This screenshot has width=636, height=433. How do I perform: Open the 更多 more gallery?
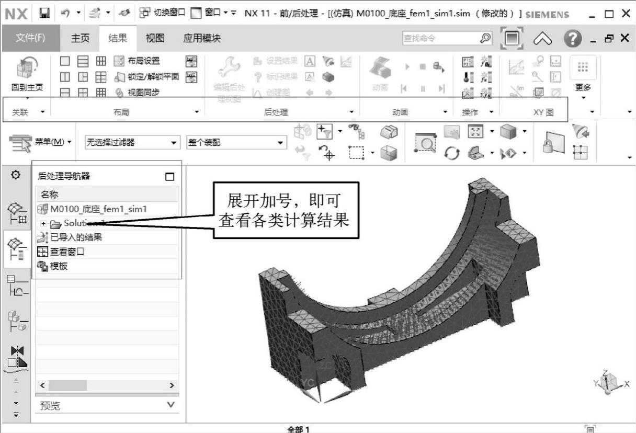(x=583, y=77)
